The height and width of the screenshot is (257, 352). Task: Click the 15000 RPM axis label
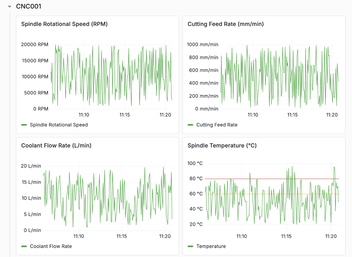tap(35, 61)
